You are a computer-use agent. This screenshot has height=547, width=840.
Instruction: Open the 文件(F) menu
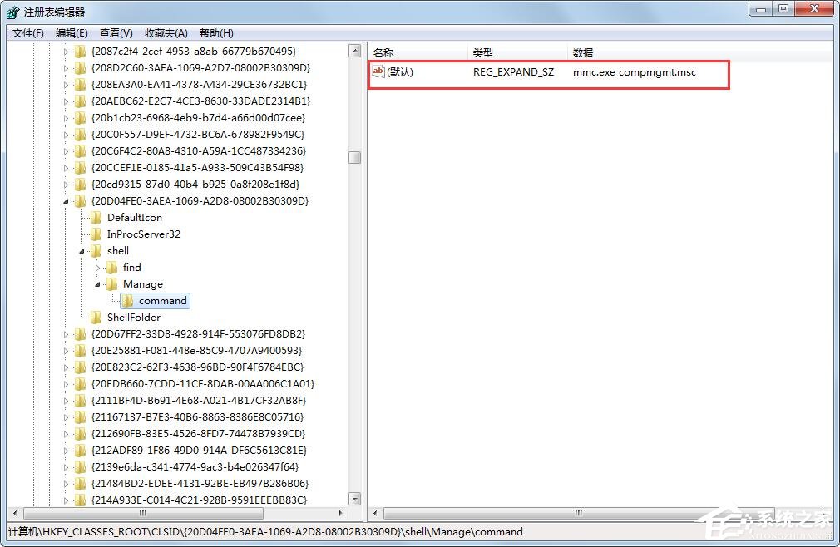coord(27,32)
